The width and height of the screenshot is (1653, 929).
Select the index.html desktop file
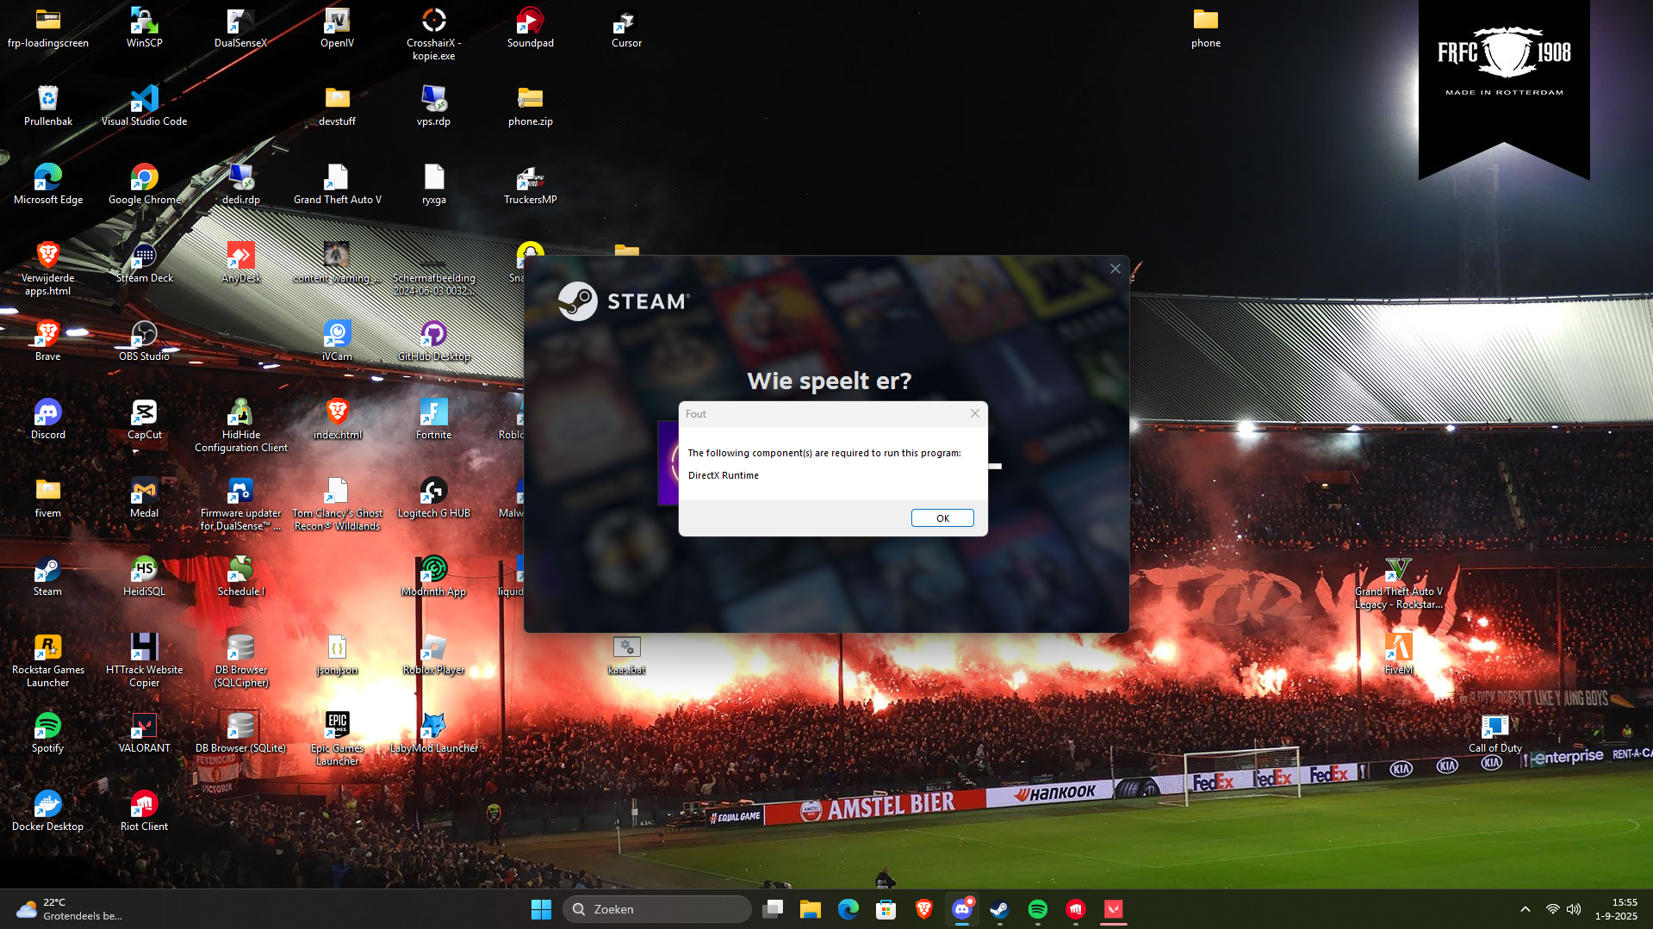tap(338, 420)
